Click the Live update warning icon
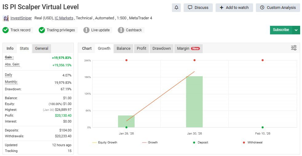Image resolution: width=302 pixels, height=156 pixels. point(86,30)
